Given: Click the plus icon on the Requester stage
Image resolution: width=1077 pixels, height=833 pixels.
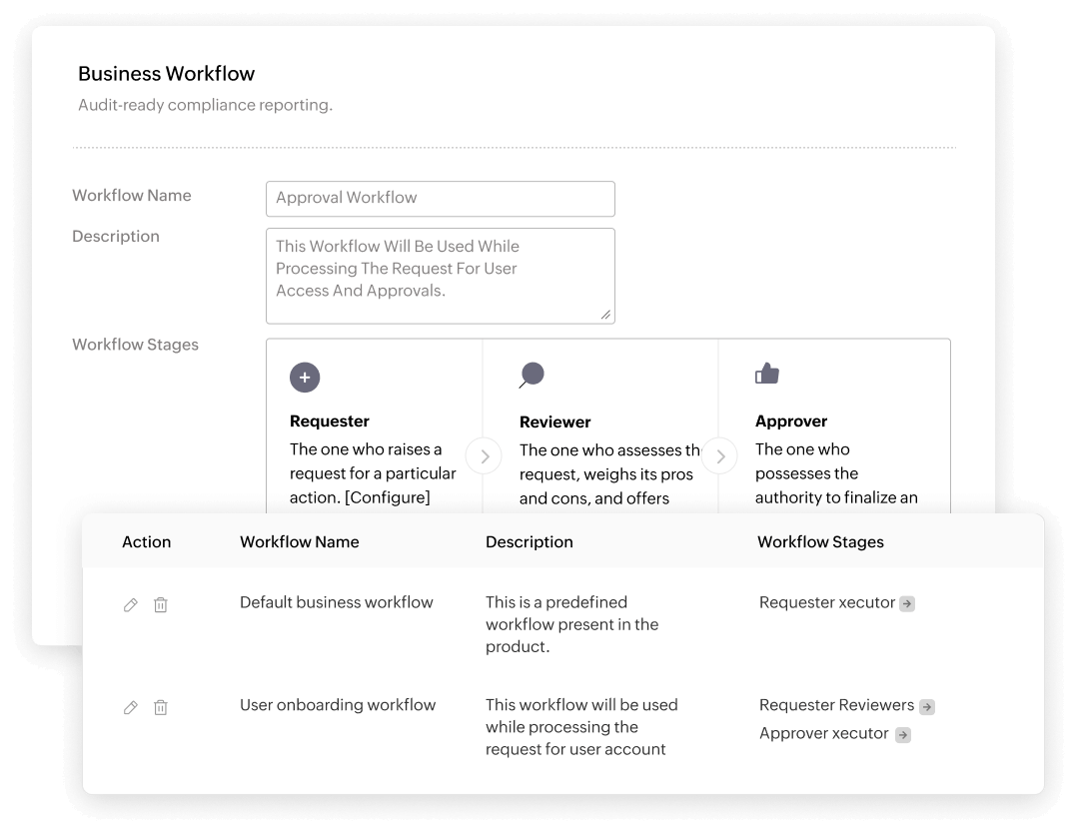Looking at the screenshot, I should click(305, 377).
